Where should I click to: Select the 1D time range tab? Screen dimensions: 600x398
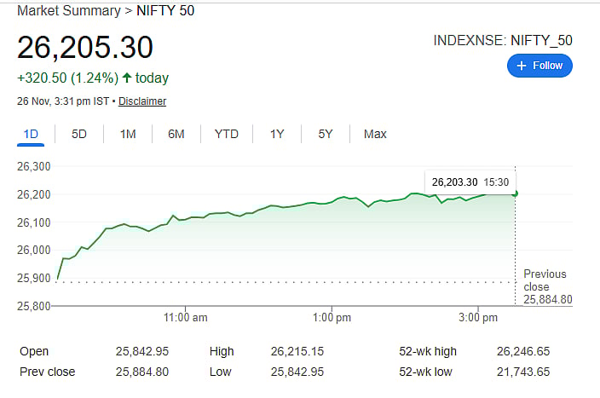31,134
